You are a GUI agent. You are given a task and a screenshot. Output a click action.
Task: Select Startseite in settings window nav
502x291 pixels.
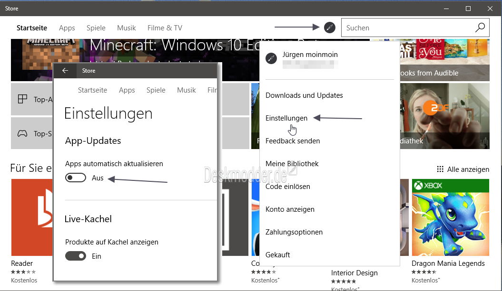92,90
